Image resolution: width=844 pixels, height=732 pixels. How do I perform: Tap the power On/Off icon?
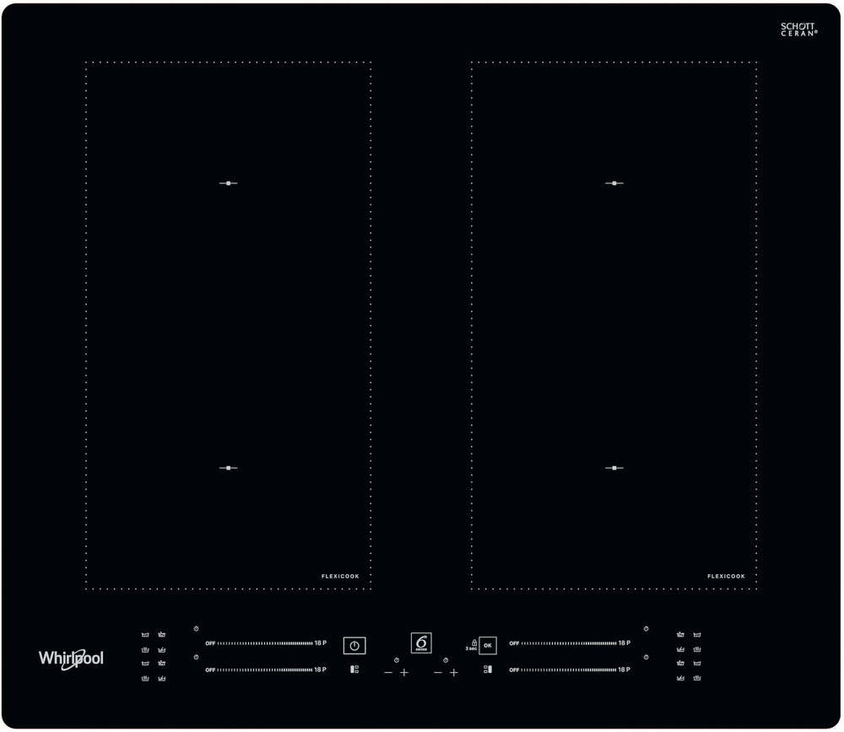(354, 644)
